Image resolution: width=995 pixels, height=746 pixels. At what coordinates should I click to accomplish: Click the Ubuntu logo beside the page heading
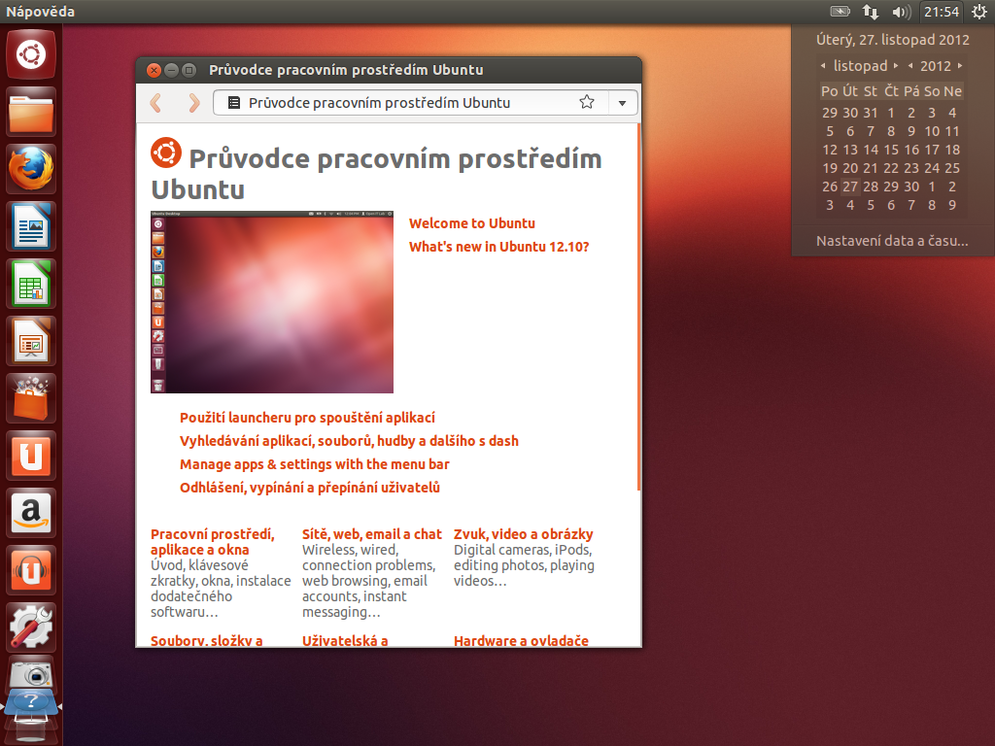coord(165,153)
